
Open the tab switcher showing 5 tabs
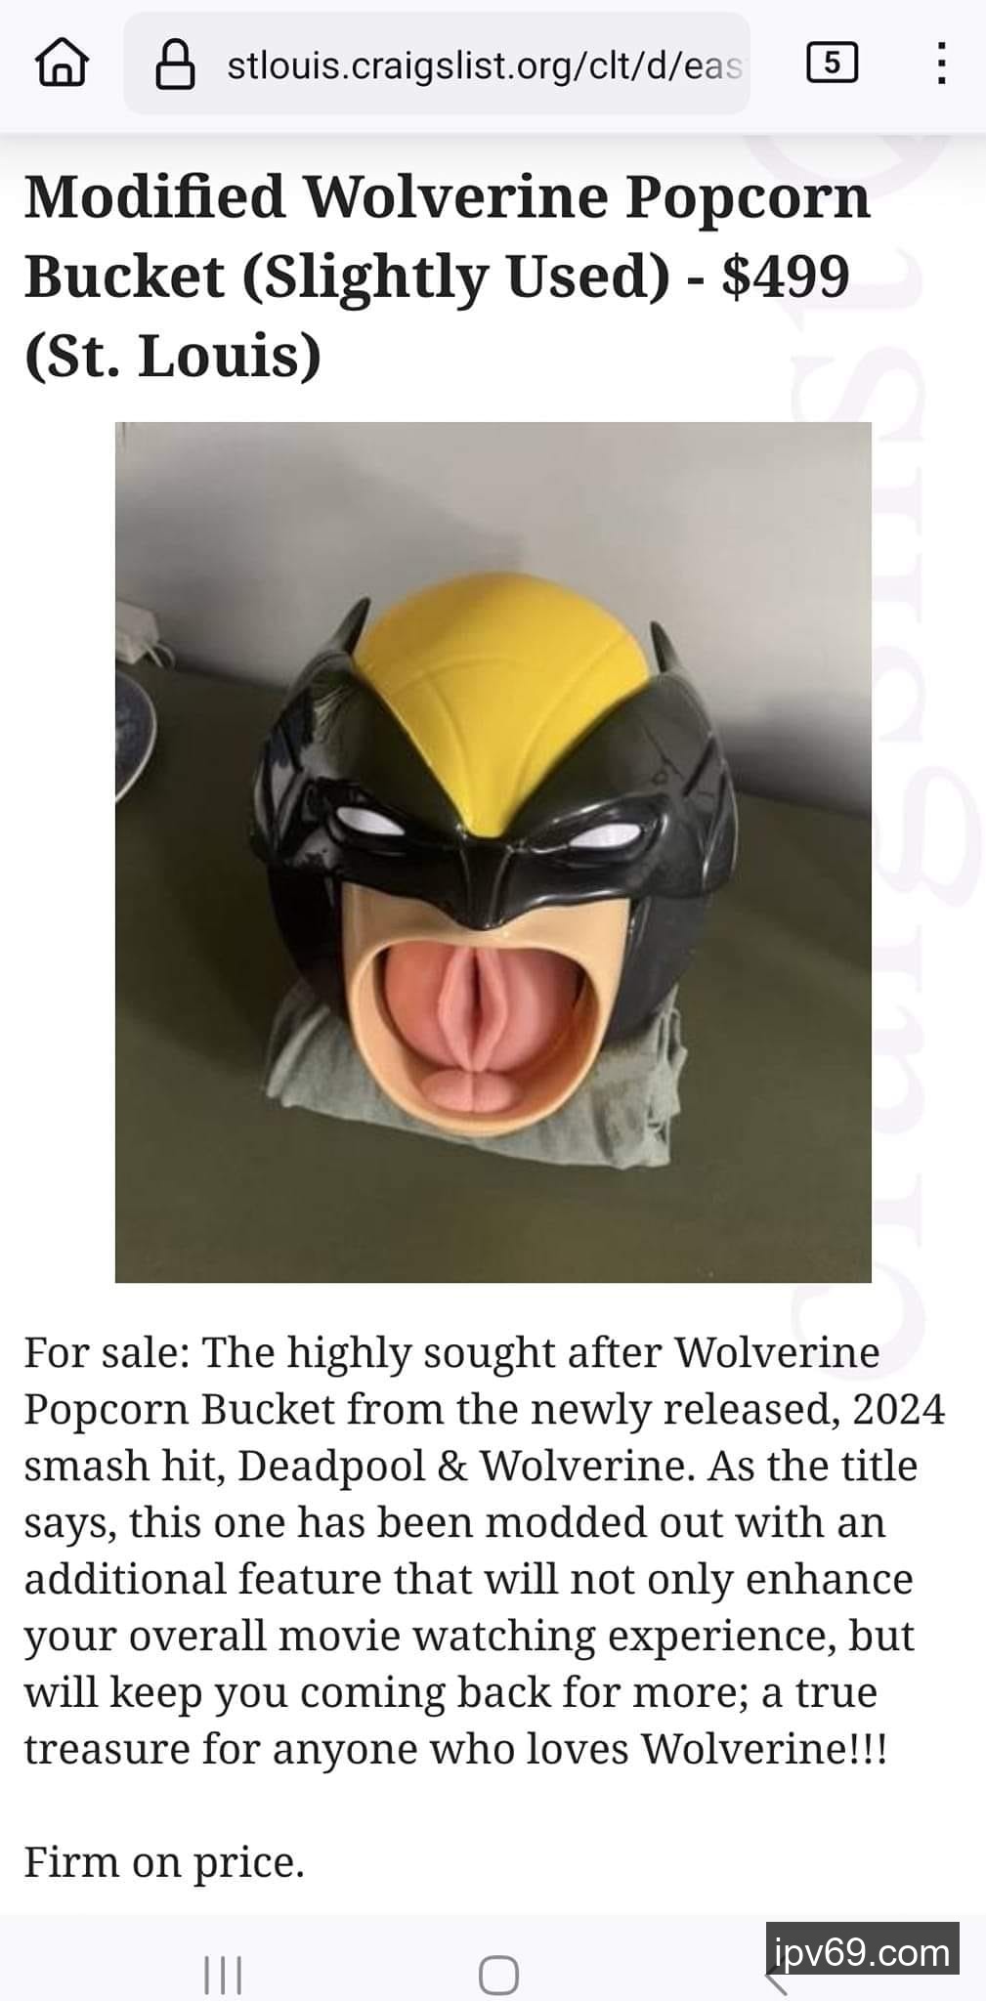coord(832,64)
